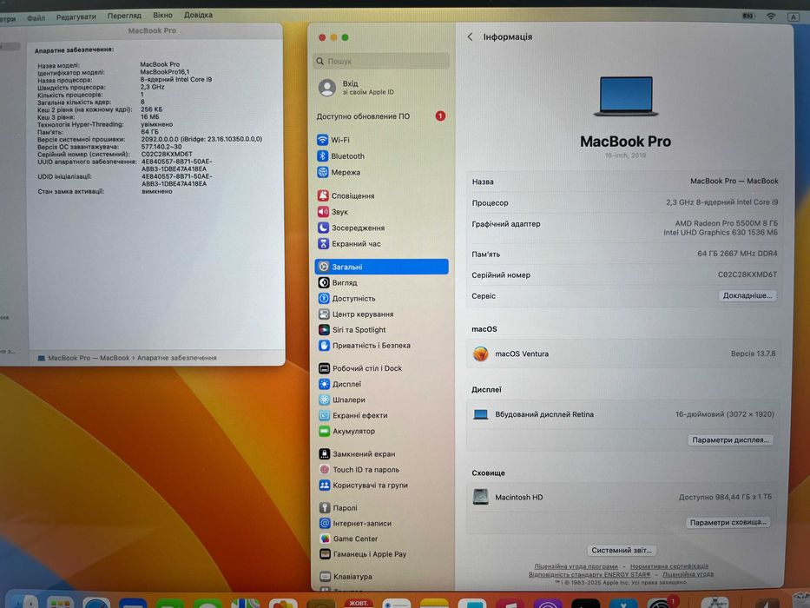Image resolution: width=810 pixels, height=608 pixels.
Task: Open Звук speaker icon
Action: pos(323,211)
